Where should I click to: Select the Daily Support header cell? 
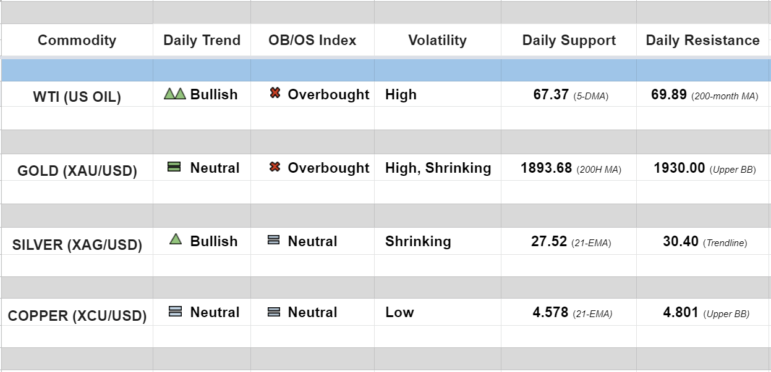click(x=569, y=41)
